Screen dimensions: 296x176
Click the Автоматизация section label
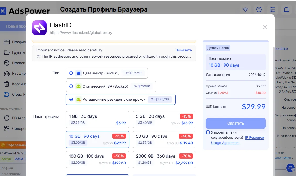point(11,109)
